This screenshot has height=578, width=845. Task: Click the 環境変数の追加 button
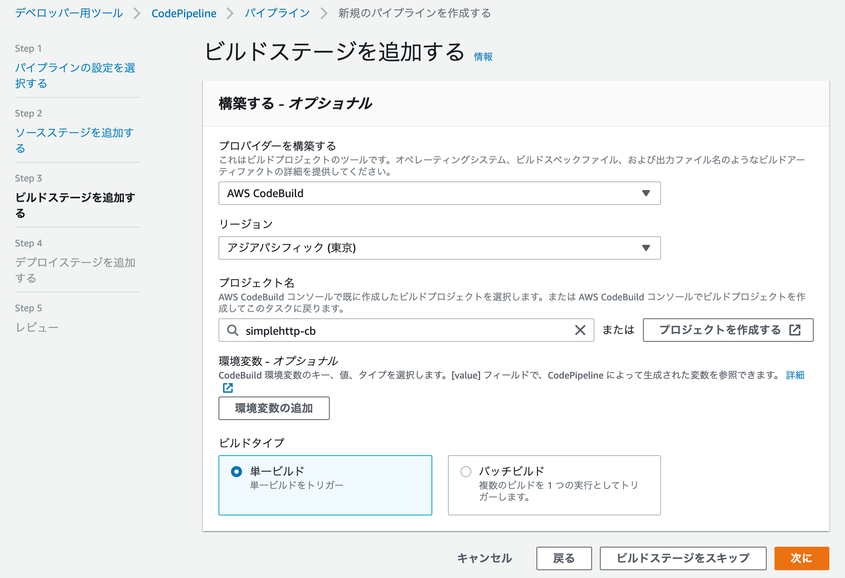click(274, 408)
